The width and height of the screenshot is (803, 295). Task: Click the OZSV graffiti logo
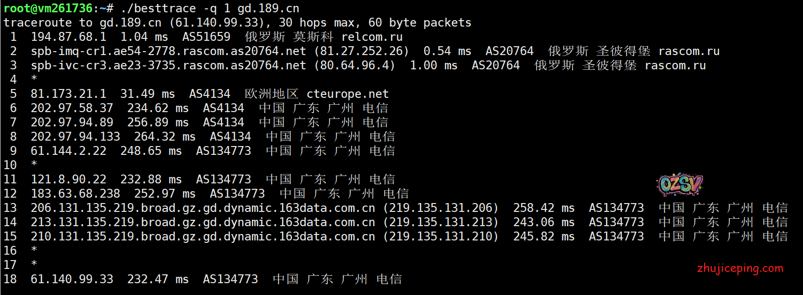click(679, 184)
